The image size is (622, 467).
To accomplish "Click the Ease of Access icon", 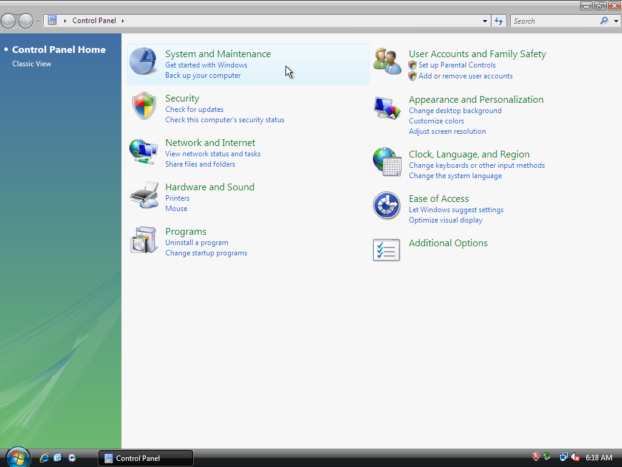I will point(387,206).
